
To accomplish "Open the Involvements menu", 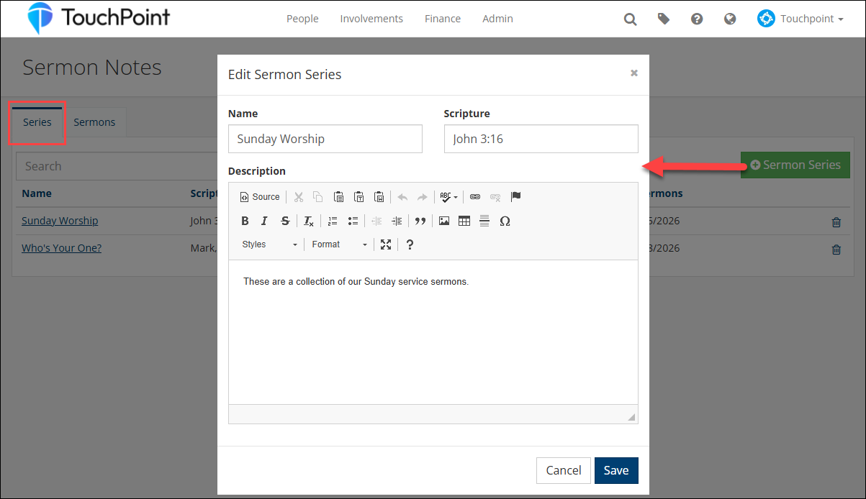I will pos(371,19).
